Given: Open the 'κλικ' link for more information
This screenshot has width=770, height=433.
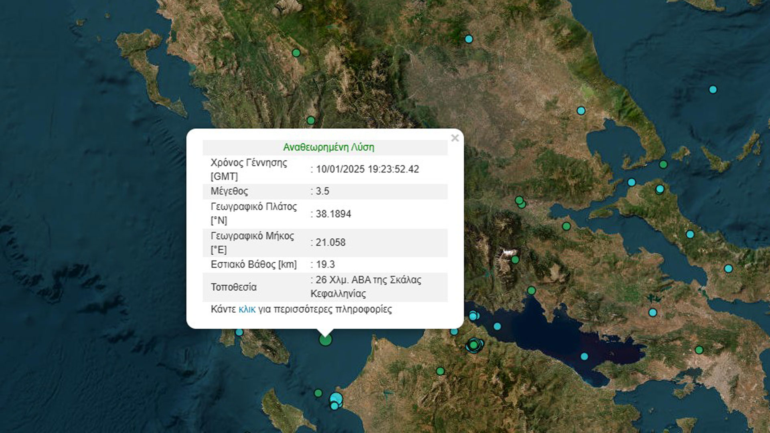Looking at the screenshot, I should pos(247,309).
